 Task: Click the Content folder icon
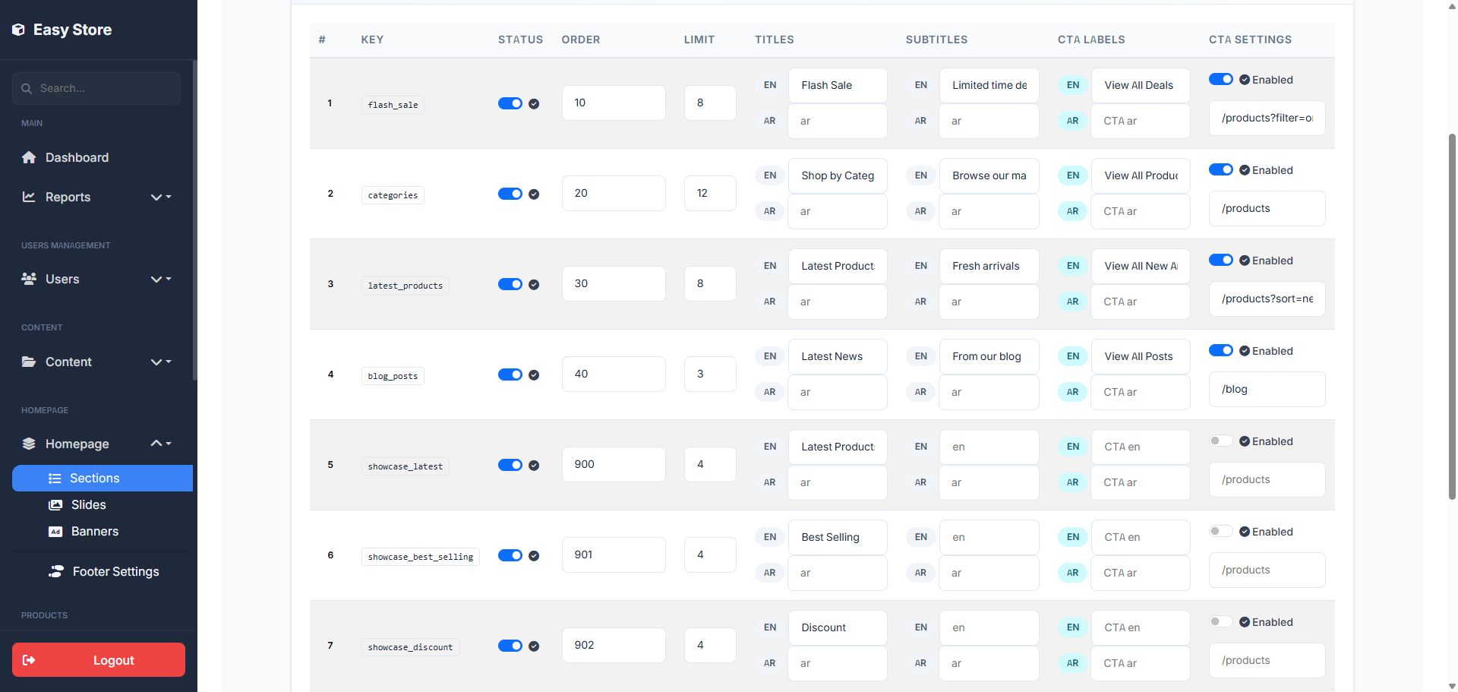click(29, 362)
